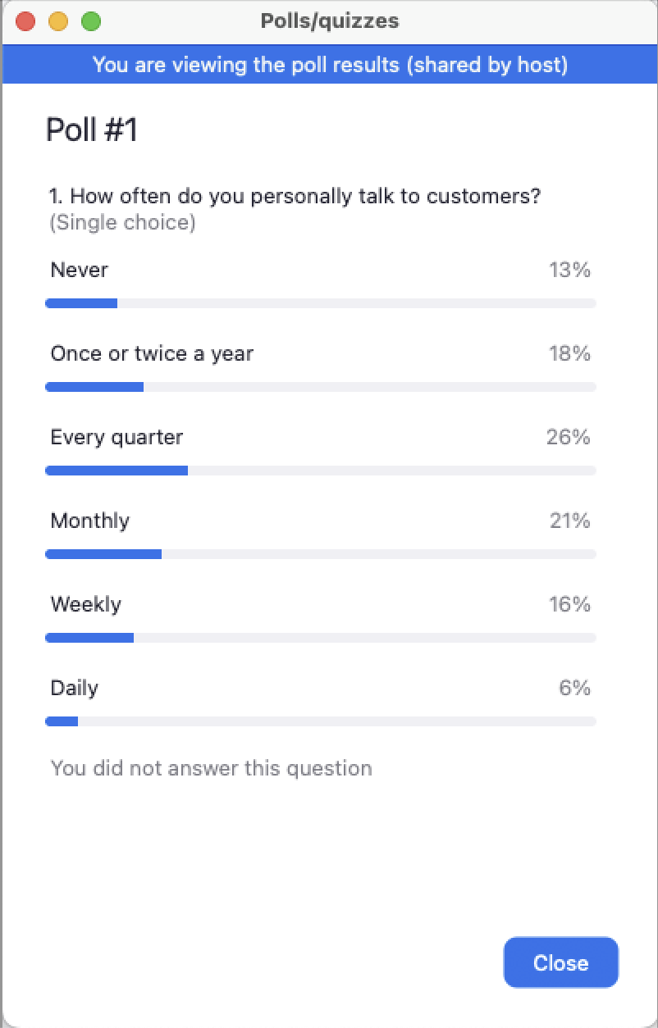Click the progress bar under Every quarter

[x=320, y=470]
